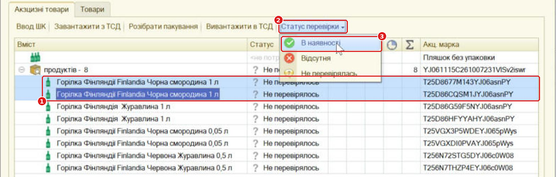This screenshot has height=177, width=556.
Task: Select the Журавлина 1 л row with mark T25D86HFYYAHYJ06asnPY
Action: pyautogui.click(x=277, y=119)
